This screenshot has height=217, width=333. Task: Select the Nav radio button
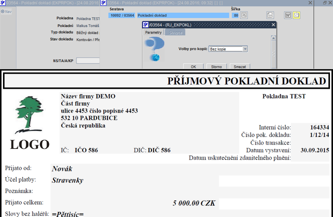click(3, 11)
